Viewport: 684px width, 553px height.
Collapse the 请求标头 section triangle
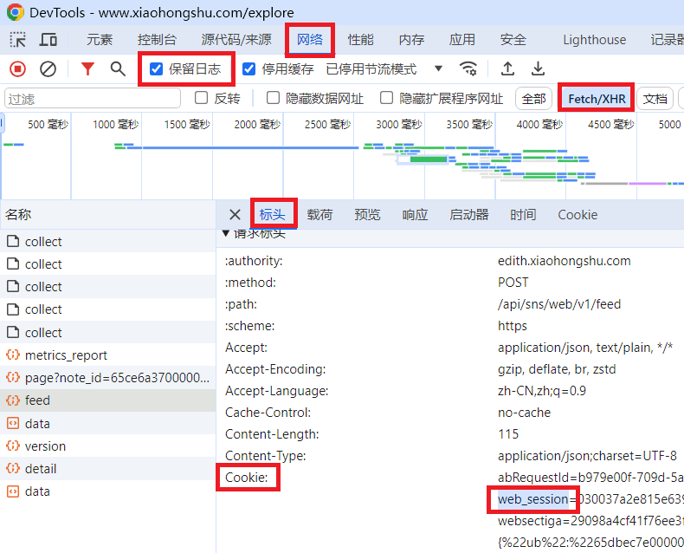pyautogui.click(x=225, y=233)
